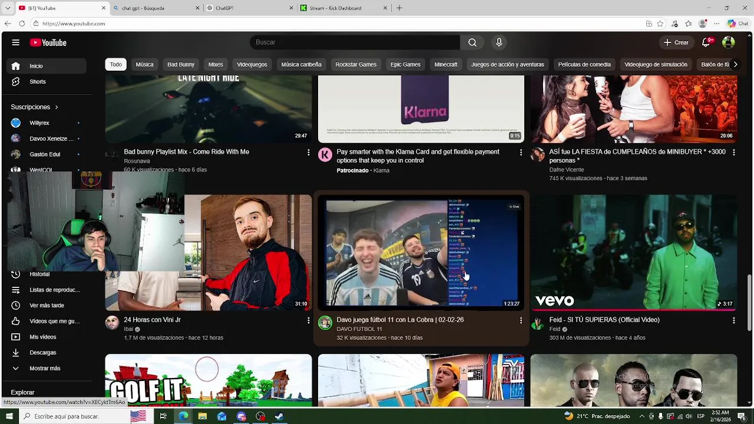Show hidden system tray icons
754x424 pixels.
(x=643, y=416)
